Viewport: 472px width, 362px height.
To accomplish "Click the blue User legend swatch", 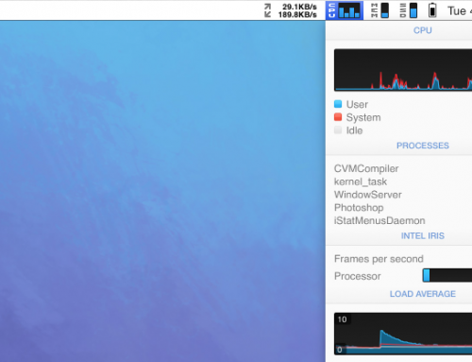I will coord(338,104).
